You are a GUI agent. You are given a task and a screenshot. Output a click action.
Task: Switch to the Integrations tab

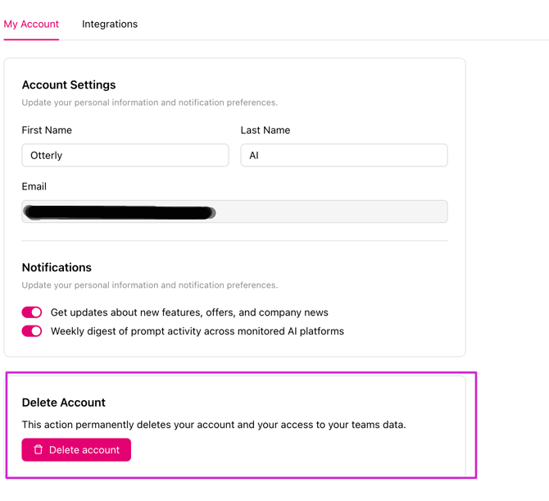[x=110, y=24]
